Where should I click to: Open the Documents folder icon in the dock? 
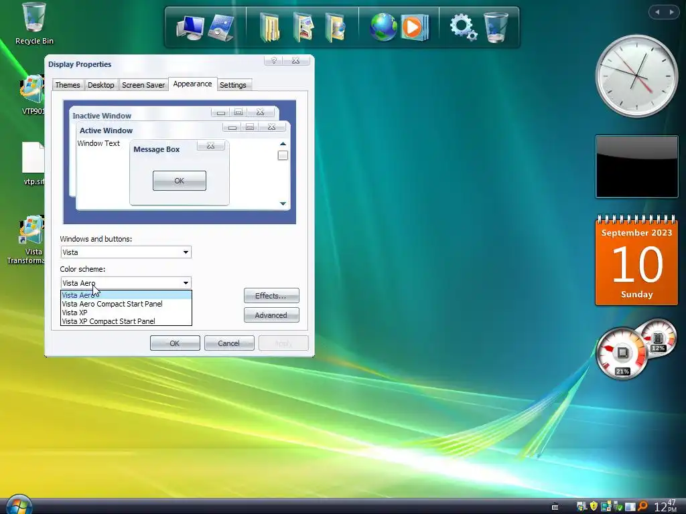(270, 27)
